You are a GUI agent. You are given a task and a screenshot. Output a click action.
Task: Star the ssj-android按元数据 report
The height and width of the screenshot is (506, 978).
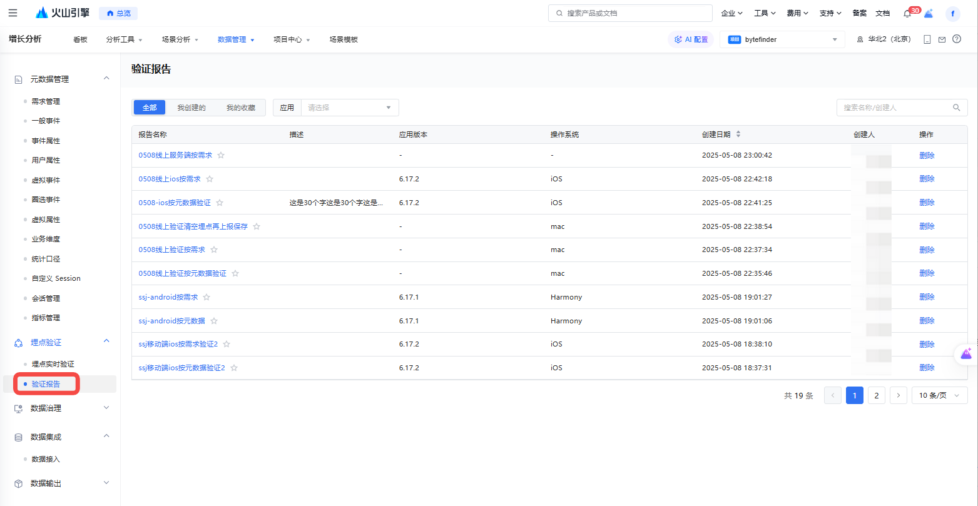(214, 321)
